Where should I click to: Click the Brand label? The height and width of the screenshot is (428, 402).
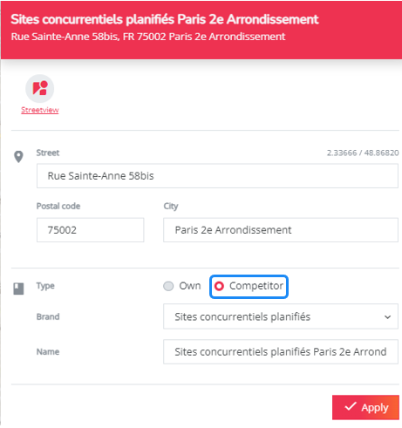tap(48, 316)
